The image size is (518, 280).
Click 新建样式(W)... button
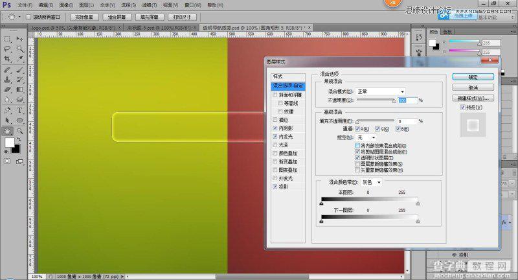(x=473, y=98)
